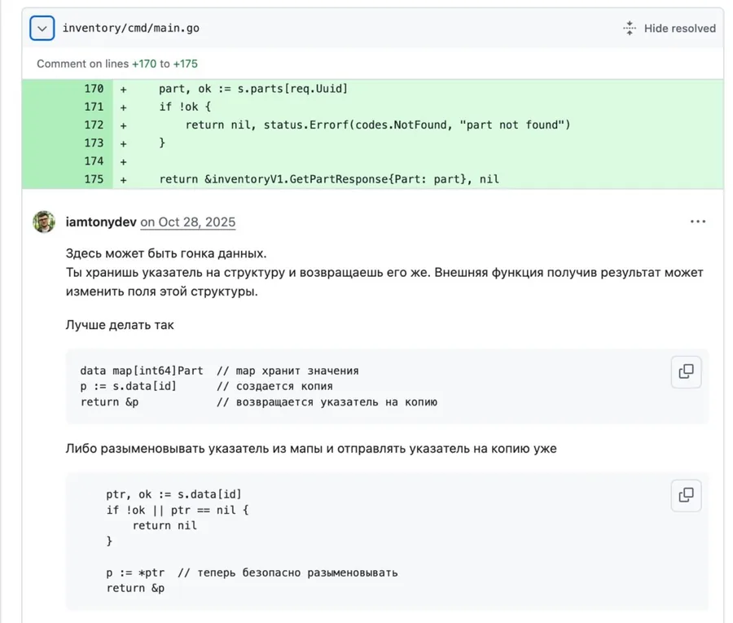Image resolution: width=733 pixels, height=623 pixels.
Task: Click the Hide resolved button
Action: (x=669, y=29)
